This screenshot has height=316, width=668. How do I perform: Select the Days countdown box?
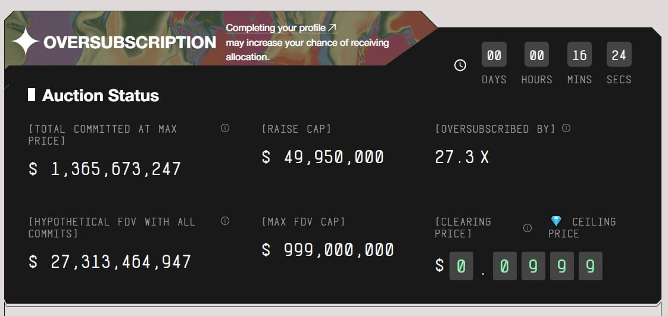tap(494, 55)
